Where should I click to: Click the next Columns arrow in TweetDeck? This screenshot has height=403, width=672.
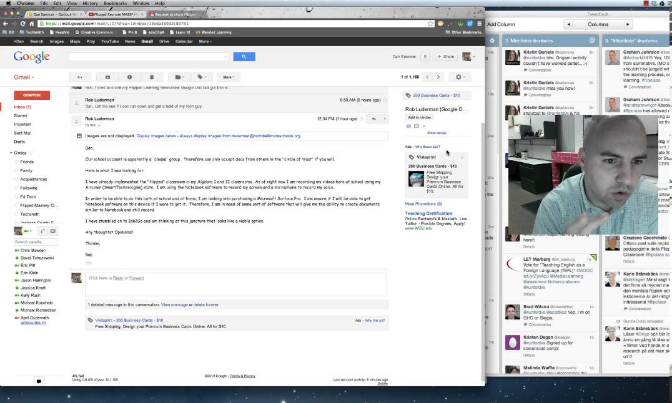(x=628, y=24)
